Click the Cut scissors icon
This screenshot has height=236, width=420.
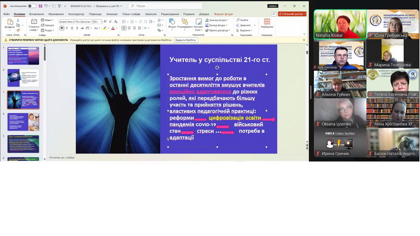click(x=18, y=20)
